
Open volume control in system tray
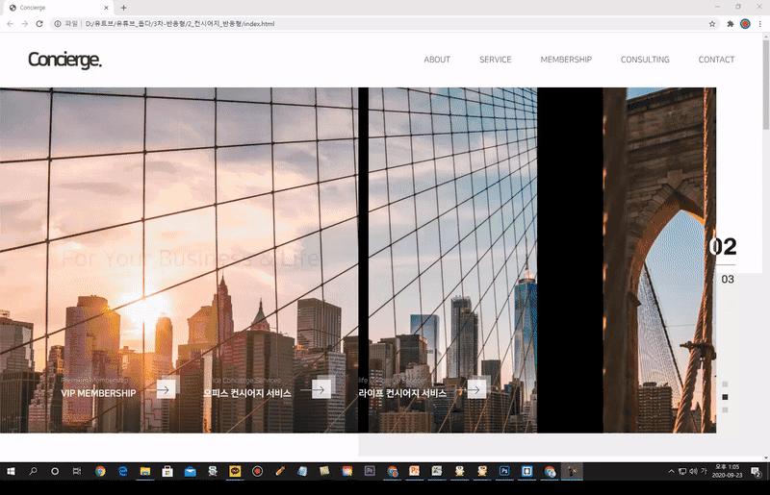pyautogui.click(x=693, y=472)
